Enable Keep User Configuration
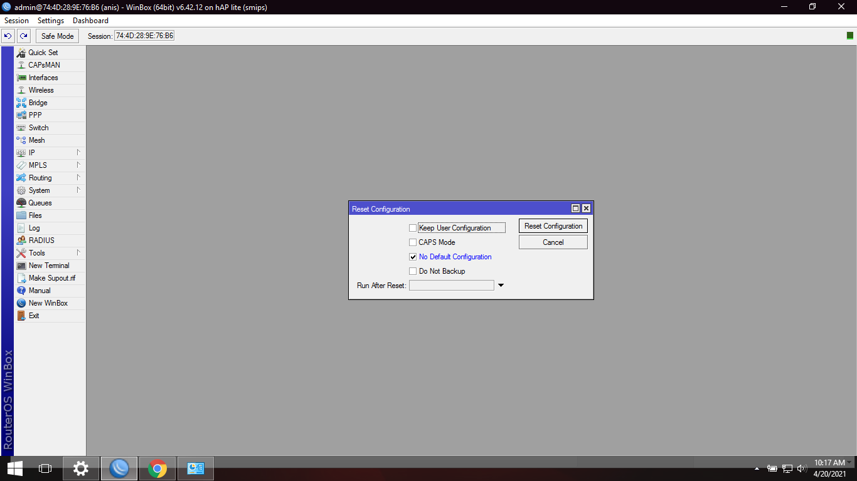Image resolution: width=857 pixels, height=481 pixels. [413, 228]
